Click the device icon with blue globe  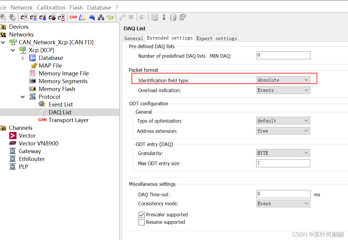[43, 17]
